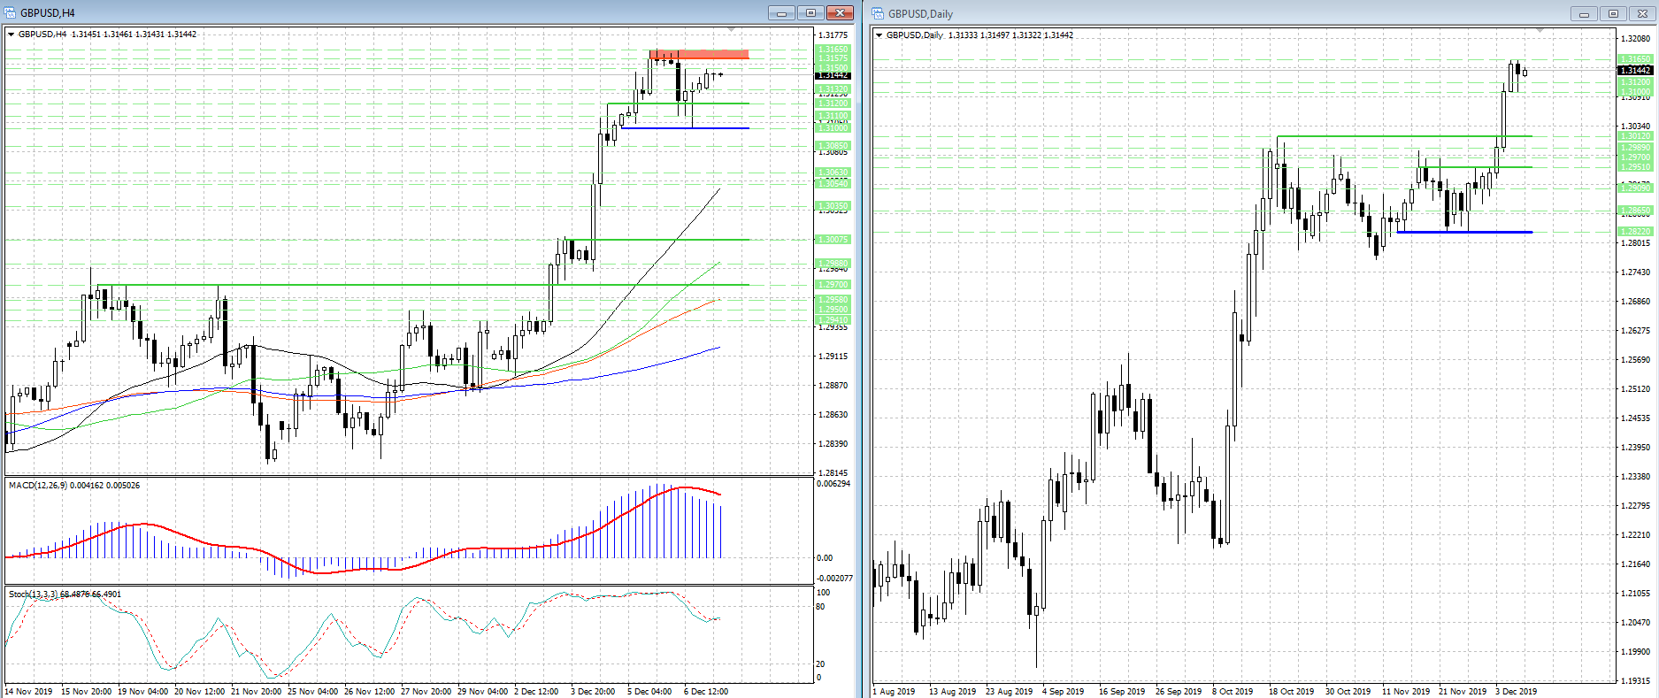1659x698 pixels.
Task: Close the GBPUSD,H4 chart window
Action: tap(839, 12)
